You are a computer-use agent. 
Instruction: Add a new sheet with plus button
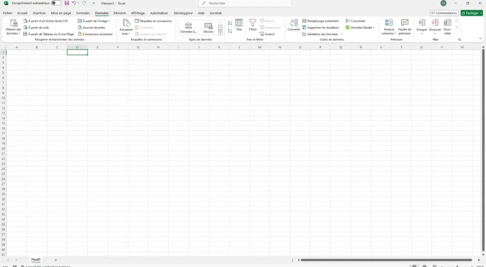pos(56,260)
